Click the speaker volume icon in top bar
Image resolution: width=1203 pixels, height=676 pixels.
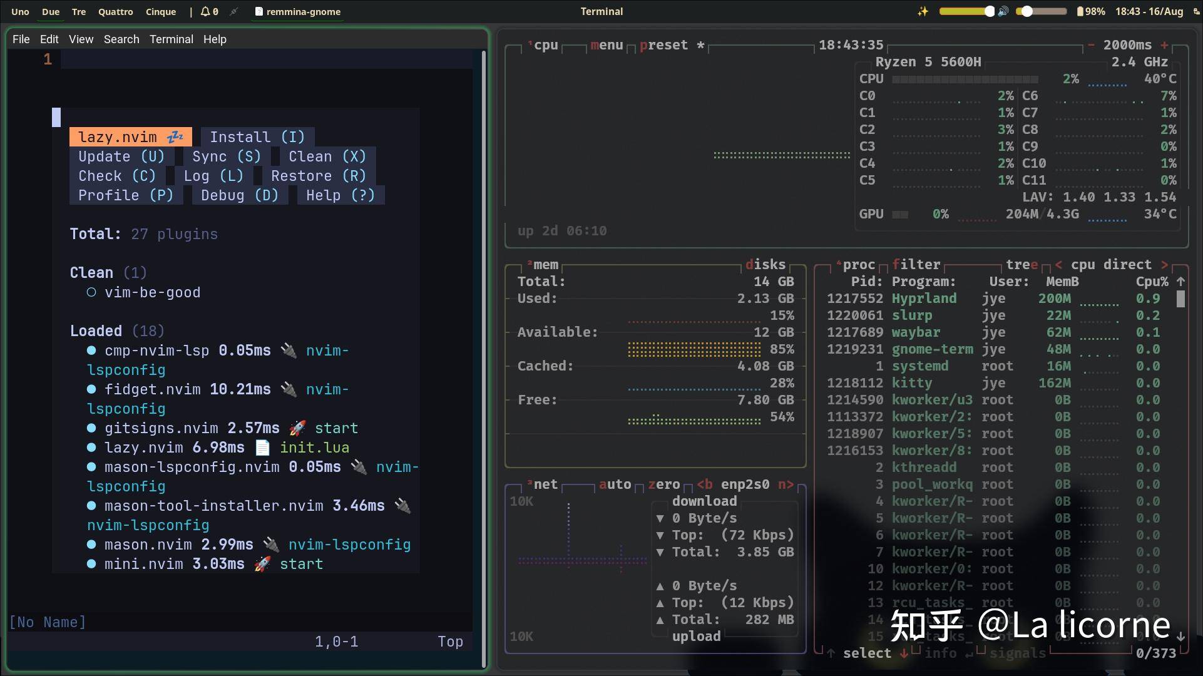tap(1003, 11)
